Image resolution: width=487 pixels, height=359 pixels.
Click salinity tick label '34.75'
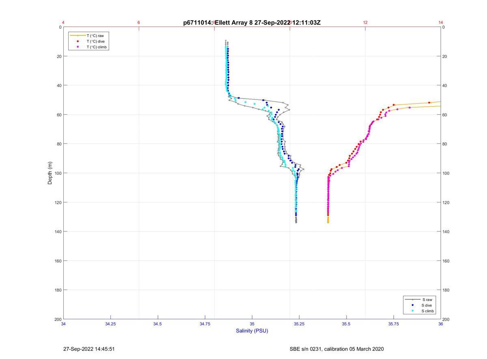(x=205, y=324)
